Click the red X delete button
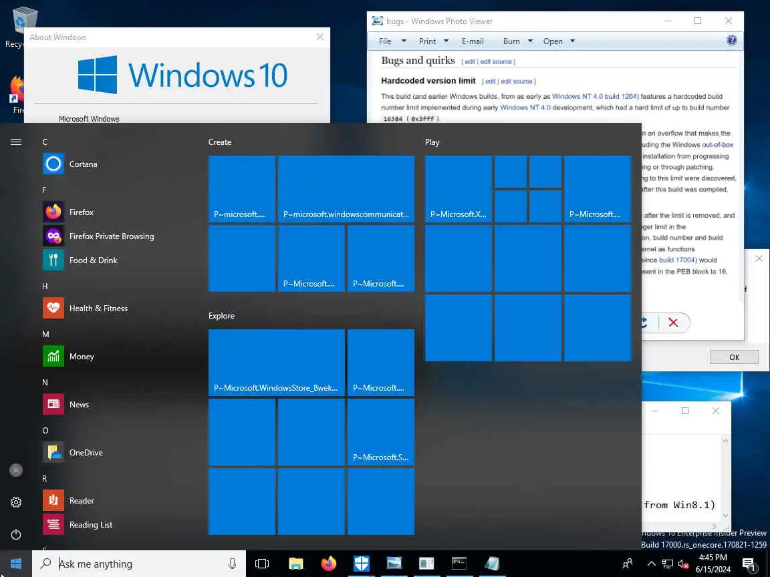The image size is (770, 577). pos(673,323)
